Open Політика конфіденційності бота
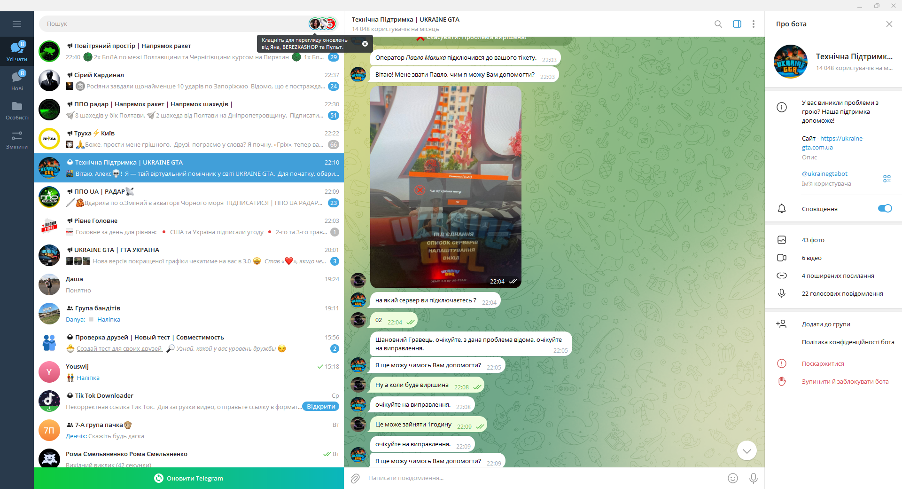 pyautogui.click(x=848, y=342)
